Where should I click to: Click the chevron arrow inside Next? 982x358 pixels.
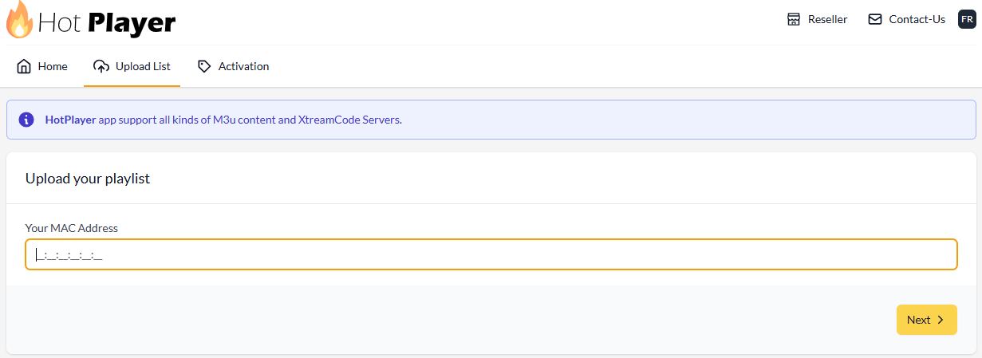pyautogui.click(x=940, y=320)
